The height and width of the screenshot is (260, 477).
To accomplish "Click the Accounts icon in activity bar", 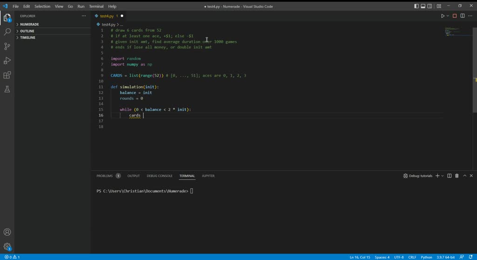I will pos(7,232).
